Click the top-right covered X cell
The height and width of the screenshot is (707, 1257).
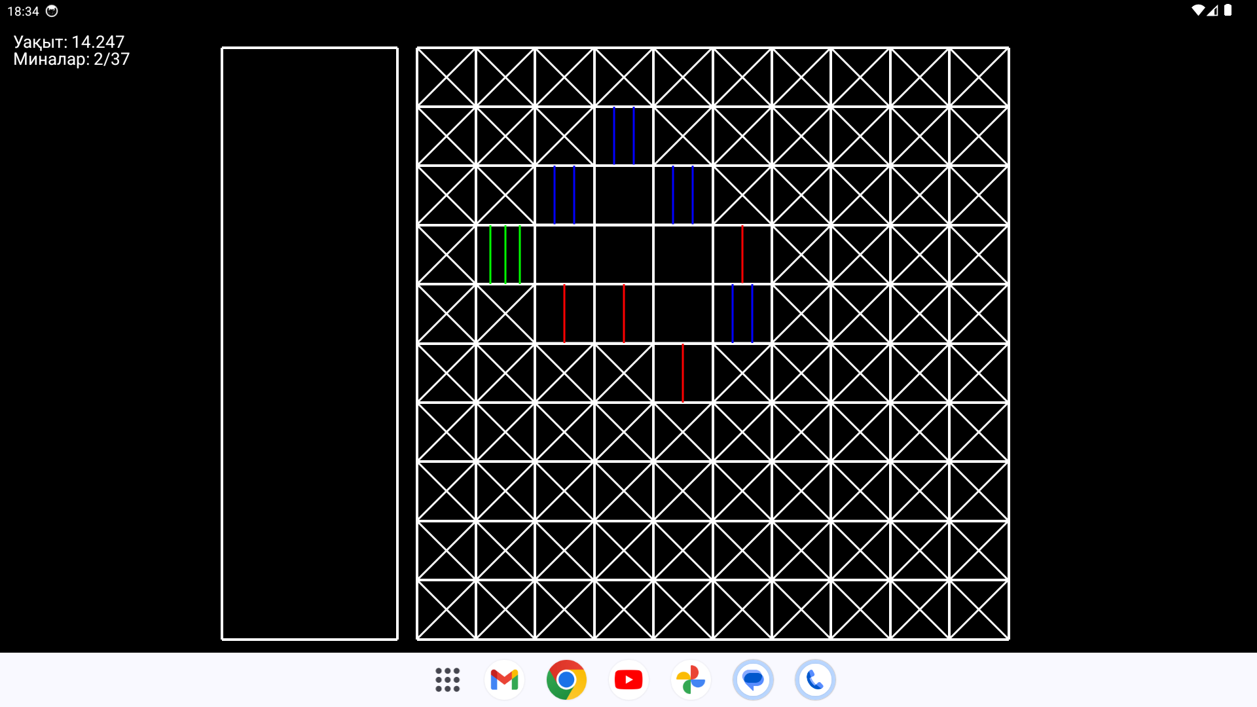tap(979, 77)
